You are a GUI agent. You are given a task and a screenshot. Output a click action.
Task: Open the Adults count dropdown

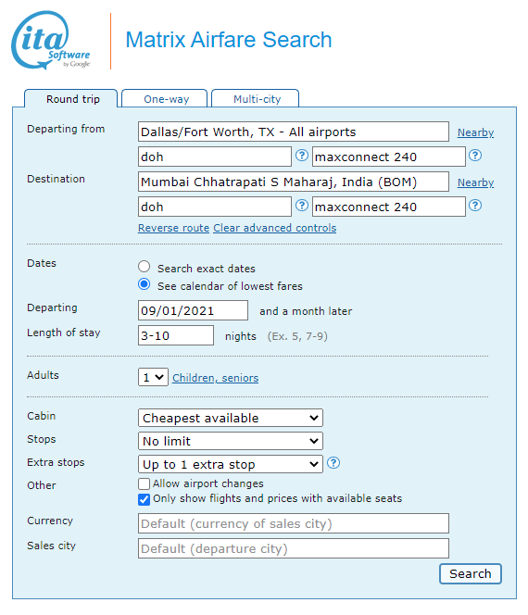point(153,377)
